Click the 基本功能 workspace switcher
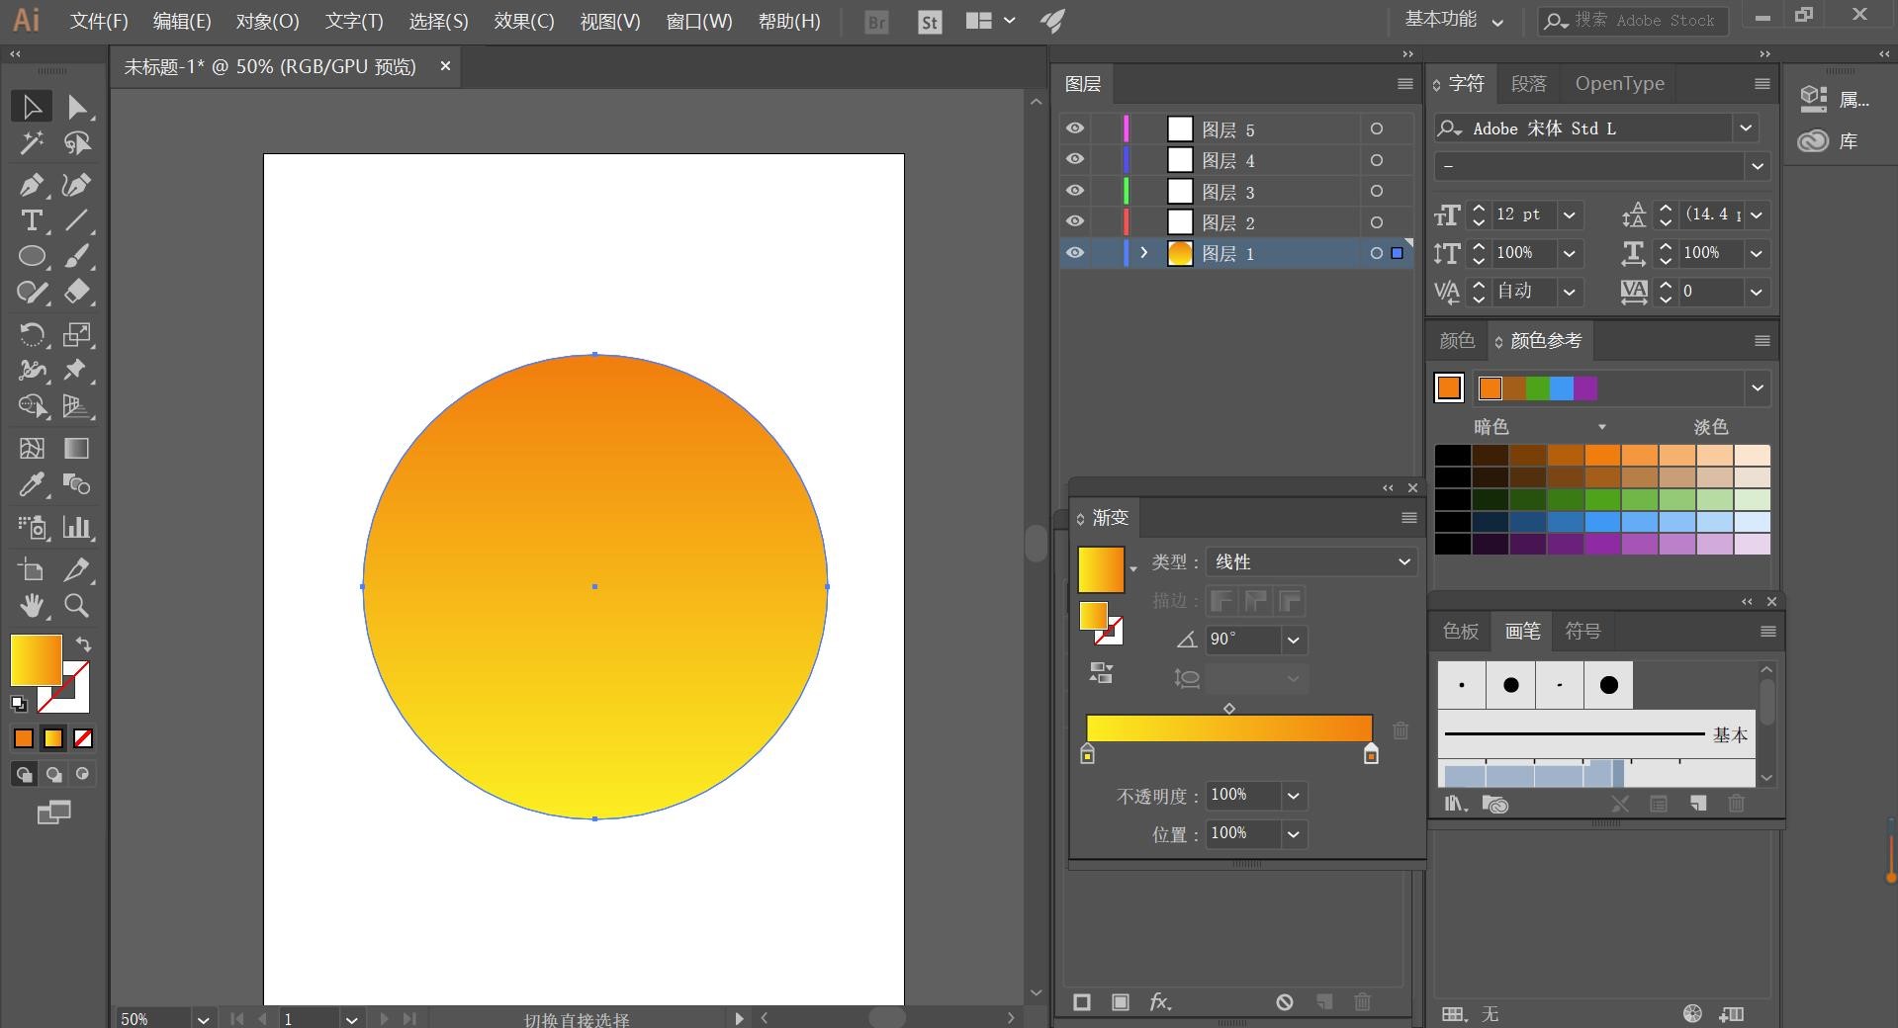Screen dimensions: 1898x1028 tap(1453, 20)
